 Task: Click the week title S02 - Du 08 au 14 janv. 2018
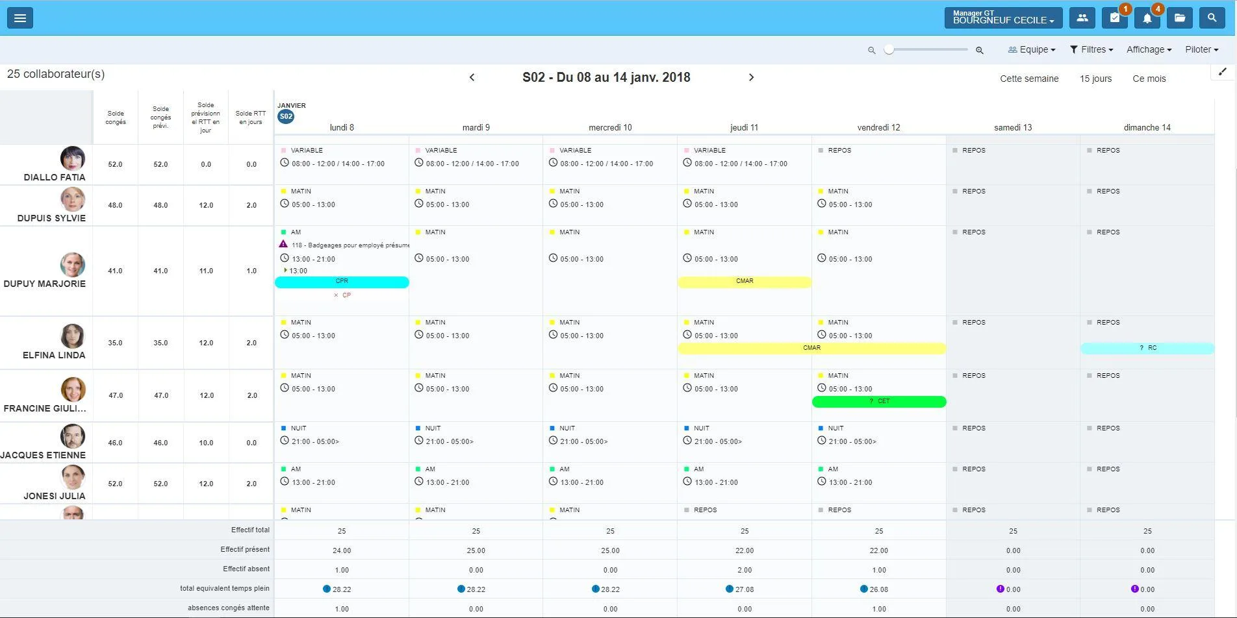[x=606, y=77]
